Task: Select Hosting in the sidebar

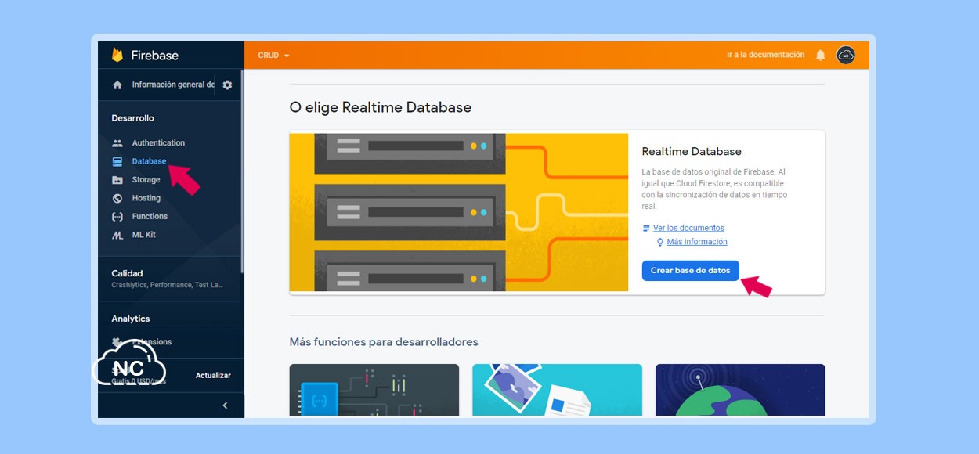Action: pyautogui.click(x=146, y=198)
